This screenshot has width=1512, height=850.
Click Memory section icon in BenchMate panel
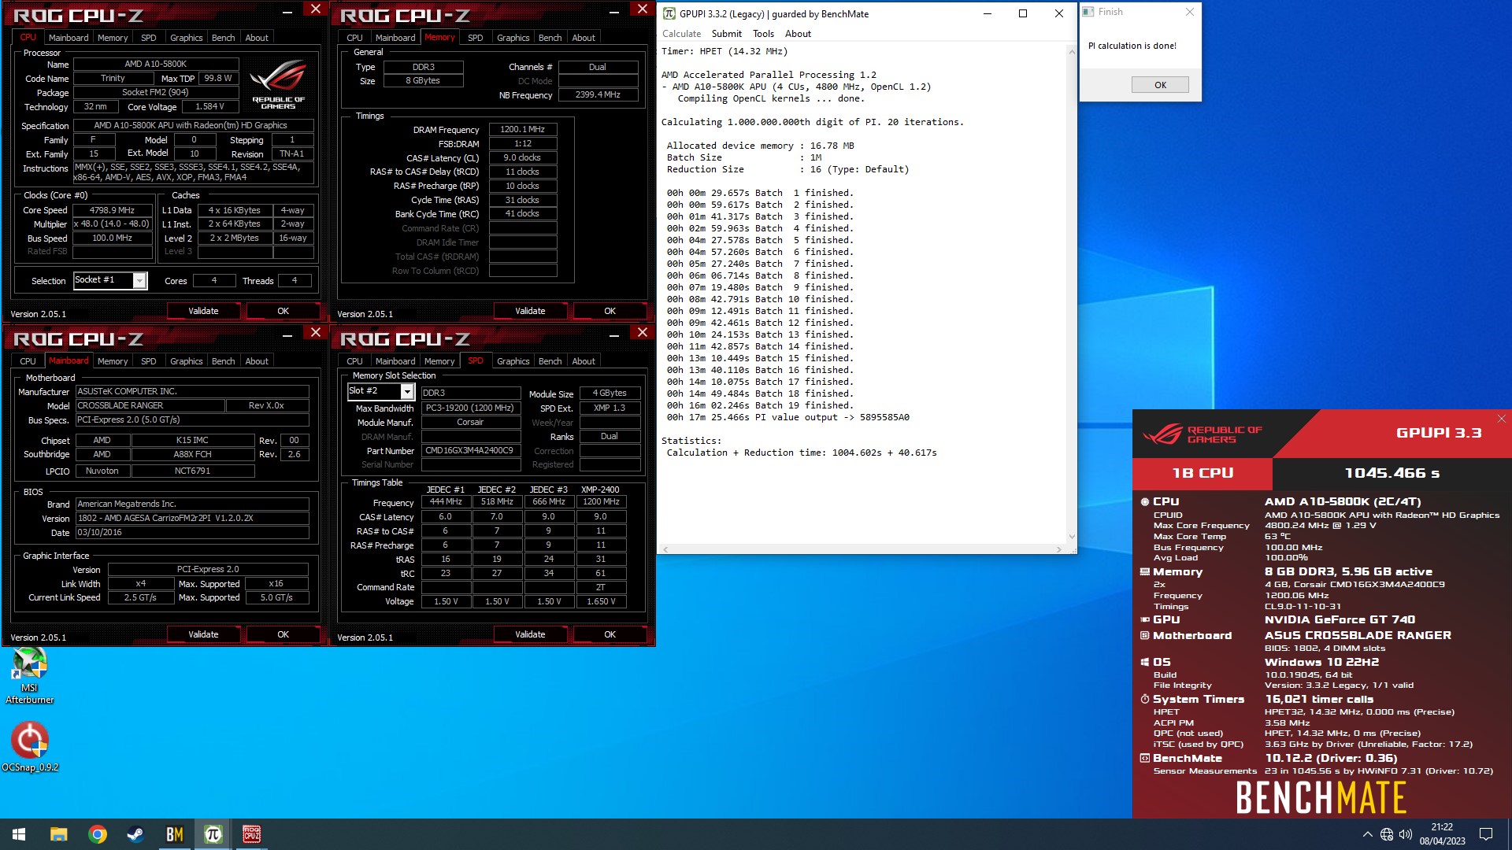(1144, 572)
